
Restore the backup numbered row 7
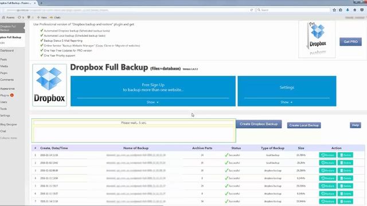(327, 201)
